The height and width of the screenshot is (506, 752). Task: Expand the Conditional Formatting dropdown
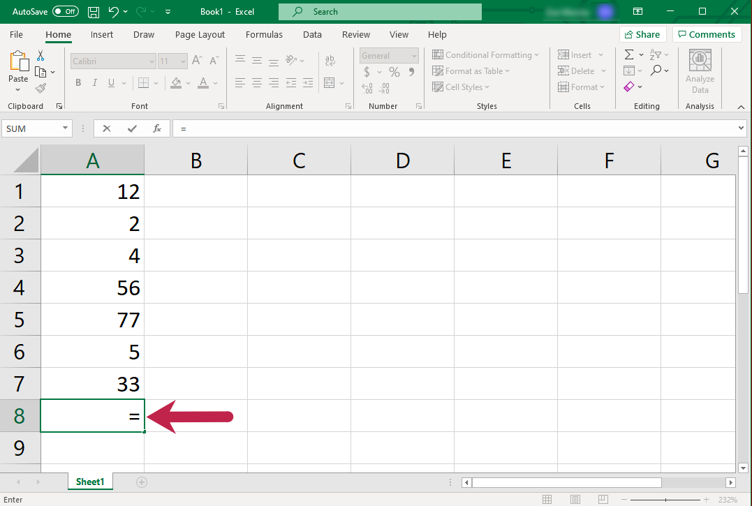[x=537, y=55]
